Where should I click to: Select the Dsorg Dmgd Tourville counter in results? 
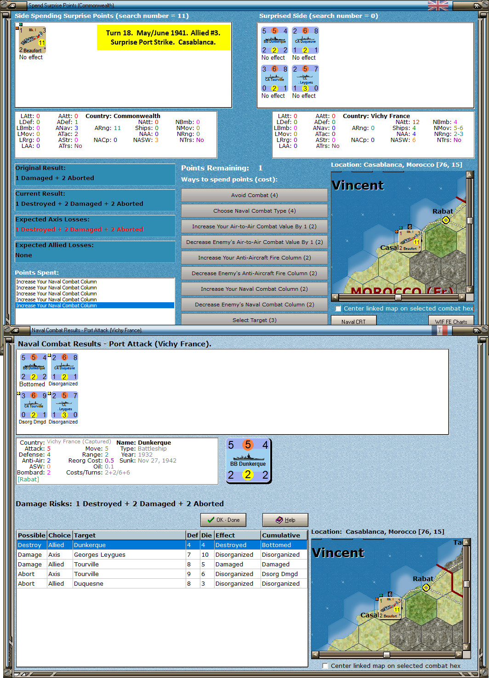tap(34, 405)
